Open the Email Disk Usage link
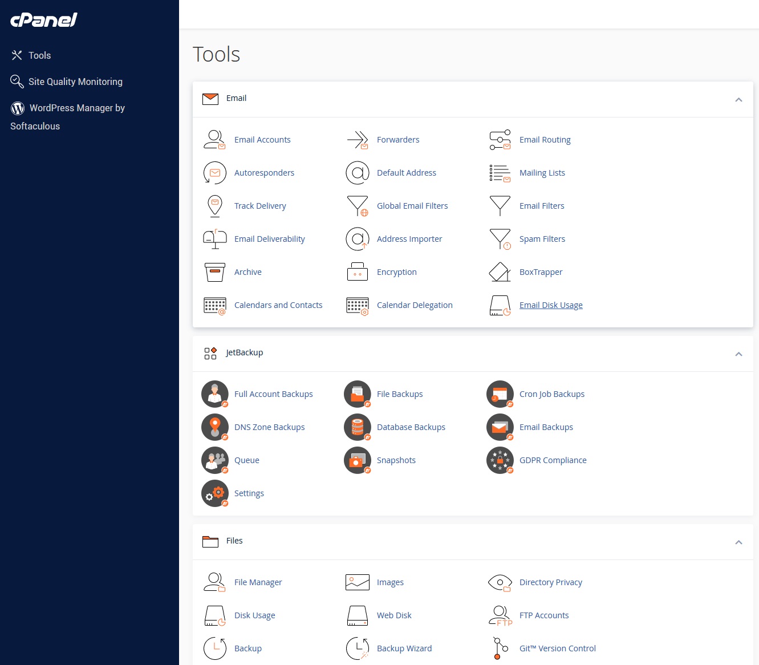Viewport: 759px width, 665px height. [x=551, y=305]
